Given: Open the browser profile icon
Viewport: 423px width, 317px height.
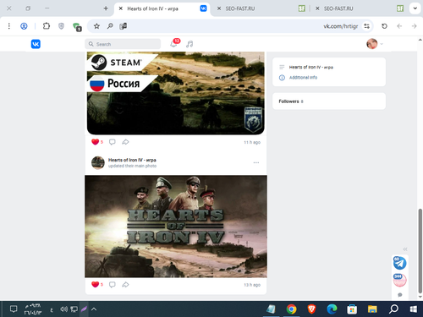Looking at the screenshot, I should click(x=24, y=26).
